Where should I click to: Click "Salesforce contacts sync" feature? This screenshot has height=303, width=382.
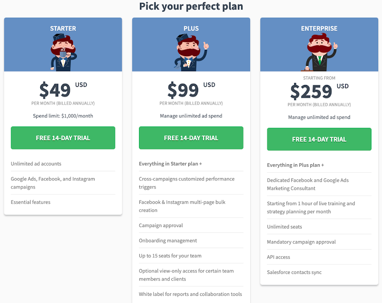(x=294, y=272)
